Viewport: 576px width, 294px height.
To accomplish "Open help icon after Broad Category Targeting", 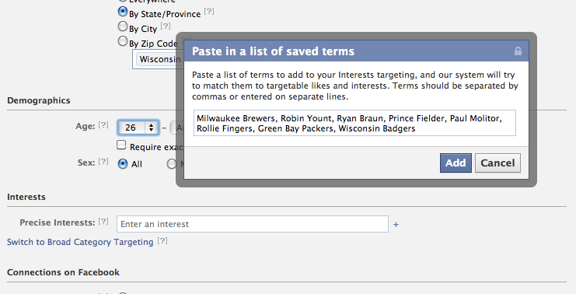I will [162, 240].
